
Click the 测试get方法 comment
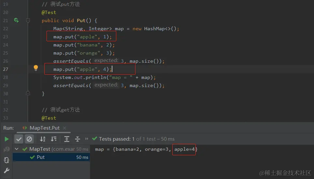tap(61, 110)
